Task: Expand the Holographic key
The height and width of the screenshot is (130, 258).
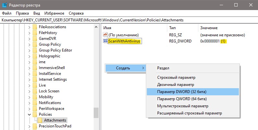Action: pyautogui.click(x=29, y=56)
